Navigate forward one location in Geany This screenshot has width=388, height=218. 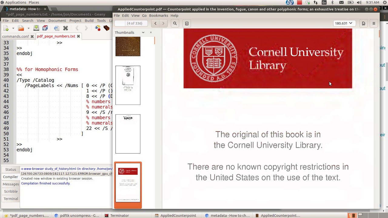tap(86, 28)
